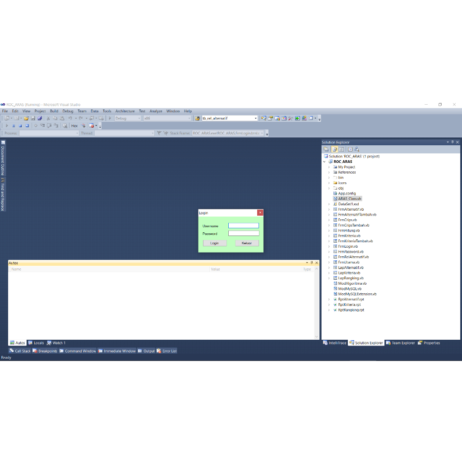
Task: Select ModAlgoritma.vb file
Action: tap(352, 283)
